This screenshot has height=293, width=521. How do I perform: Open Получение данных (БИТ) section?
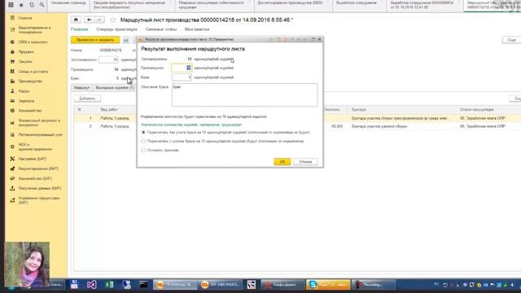pos(40,188)
